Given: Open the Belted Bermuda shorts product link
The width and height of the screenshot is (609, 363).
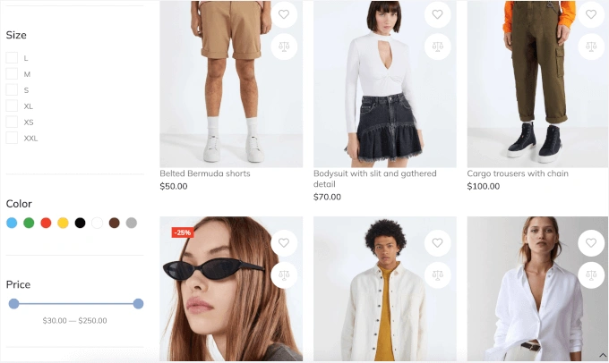Looking at the screenshot, I should (x=205, y=173).
